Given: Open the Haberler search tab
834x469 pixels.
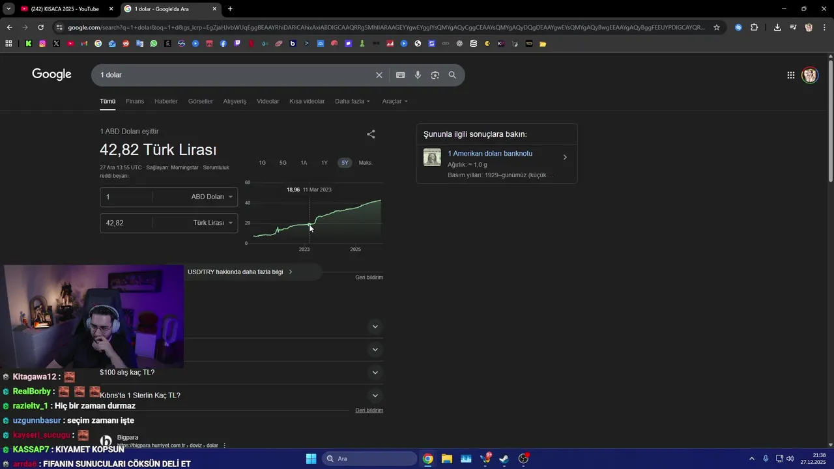Looking at the screenshot, I should pos(166,101).
